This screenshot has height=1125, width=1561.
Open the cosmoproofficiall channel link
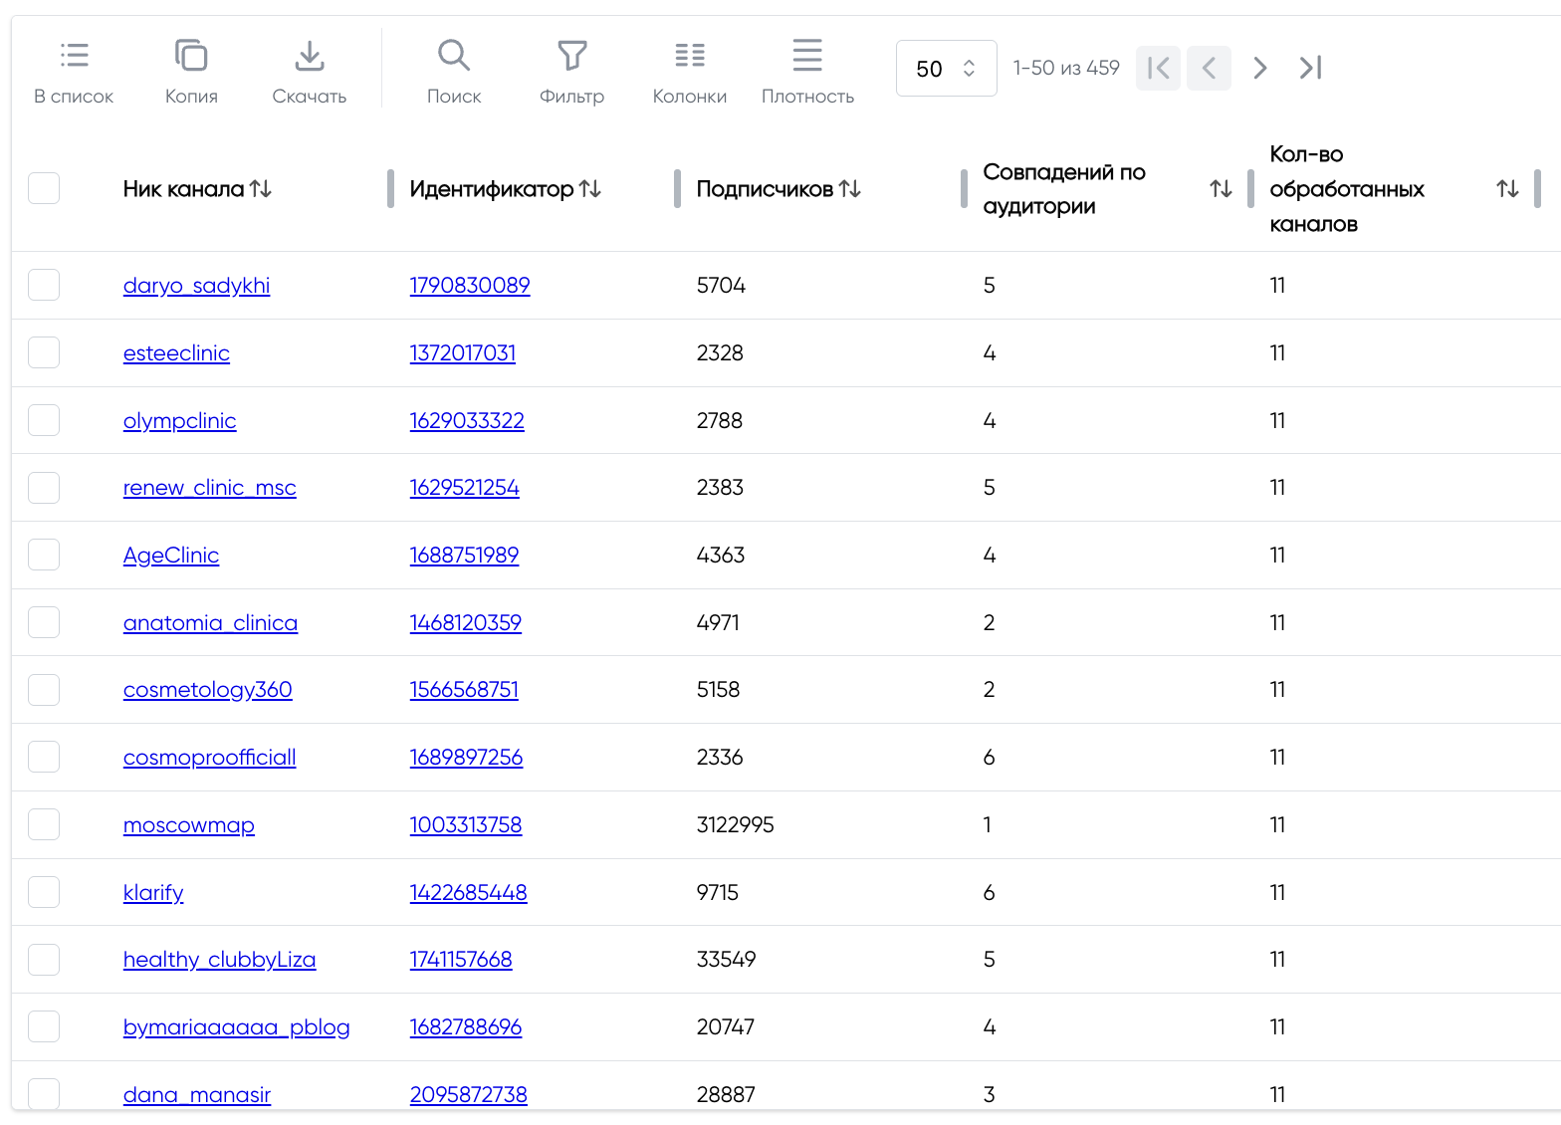tap(209, 758)
